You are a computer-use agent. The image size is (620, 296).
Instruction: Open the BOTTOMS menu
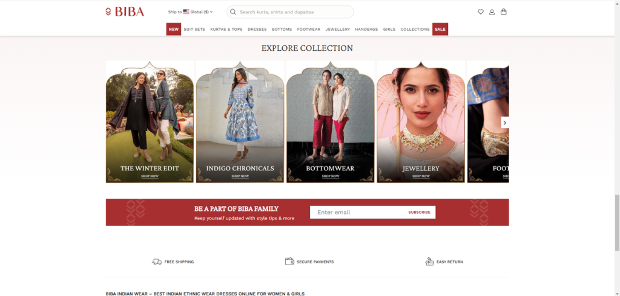282,29
